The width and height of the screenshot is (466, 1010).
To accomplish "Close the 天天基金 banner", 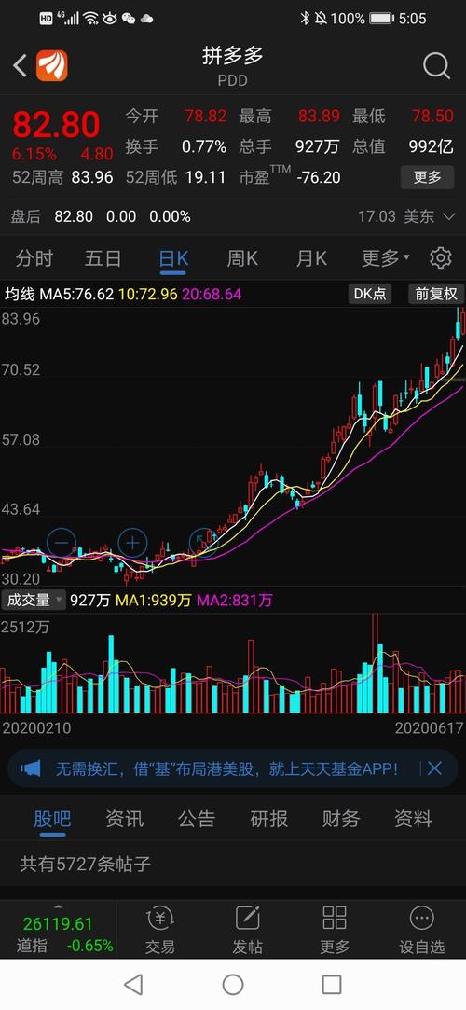I will (x=434, y=768).
